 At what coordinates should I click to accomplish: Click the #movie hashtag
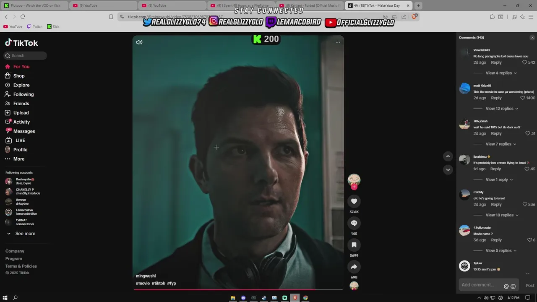pyautogui.click(x=143, y=284)
